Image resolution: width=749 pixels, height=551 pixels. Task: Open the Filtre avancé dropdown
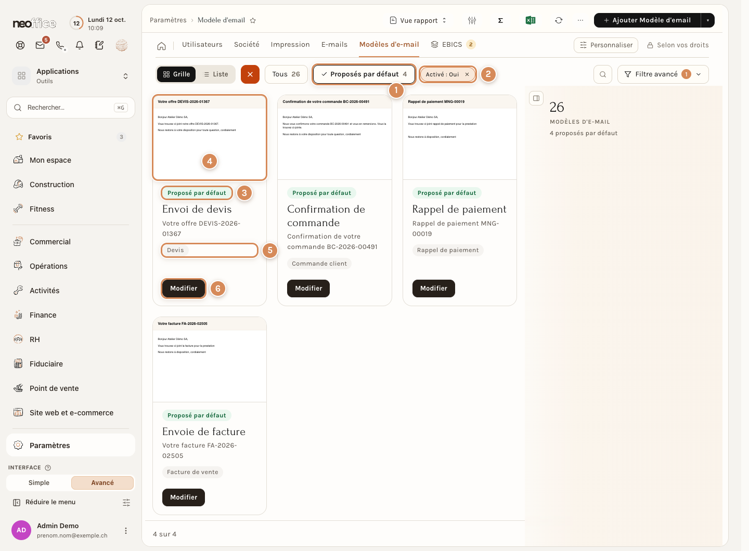[x=663, y=74]
